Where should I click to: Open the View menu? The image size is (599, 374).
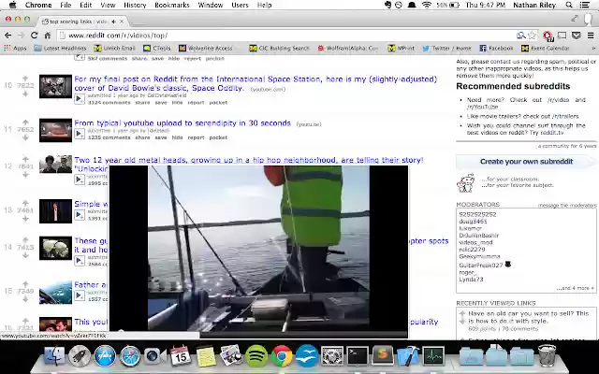click(x=108, y=5)
